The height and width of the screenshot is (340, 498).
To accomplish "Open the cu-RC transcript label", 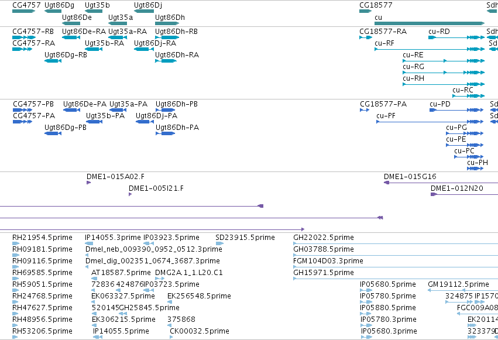I will (463, 90).
